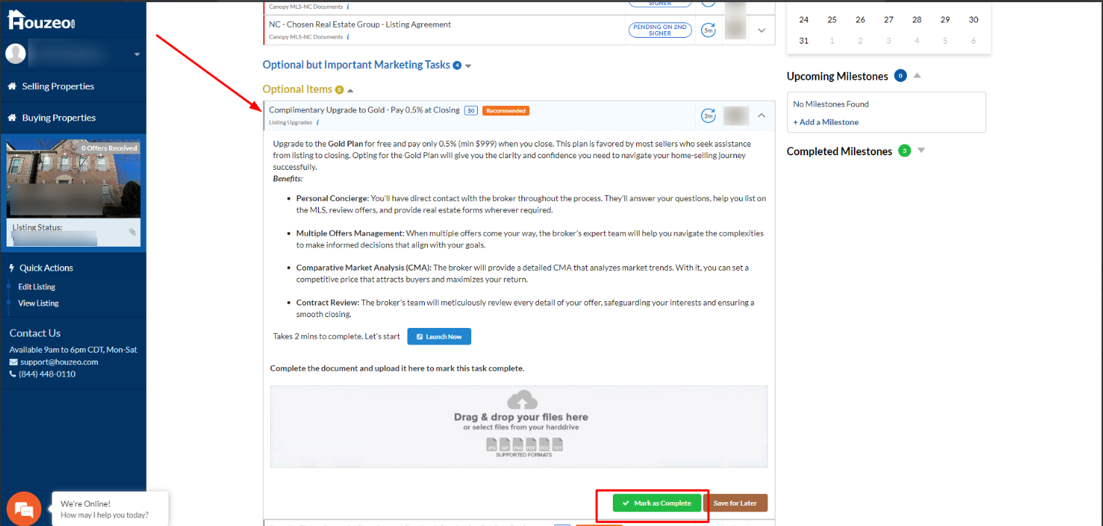Collapse the Upcoming Milestones section

point(917,75)
